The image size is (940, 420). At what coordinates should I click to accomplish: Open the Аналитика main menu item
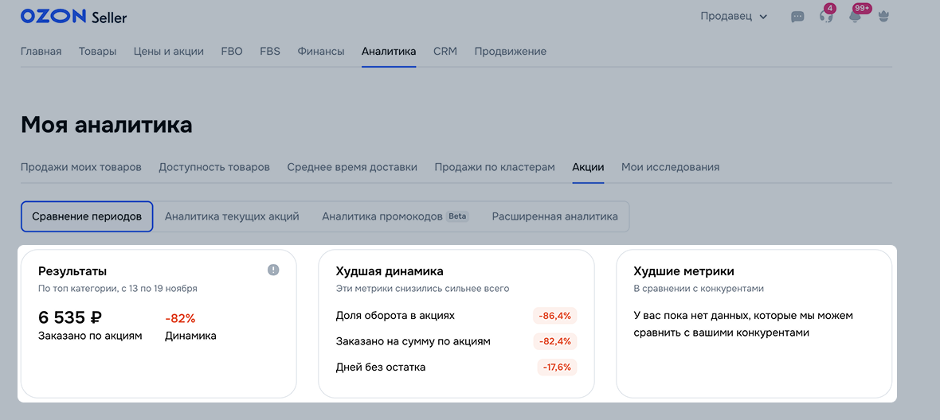coord(389,52)
